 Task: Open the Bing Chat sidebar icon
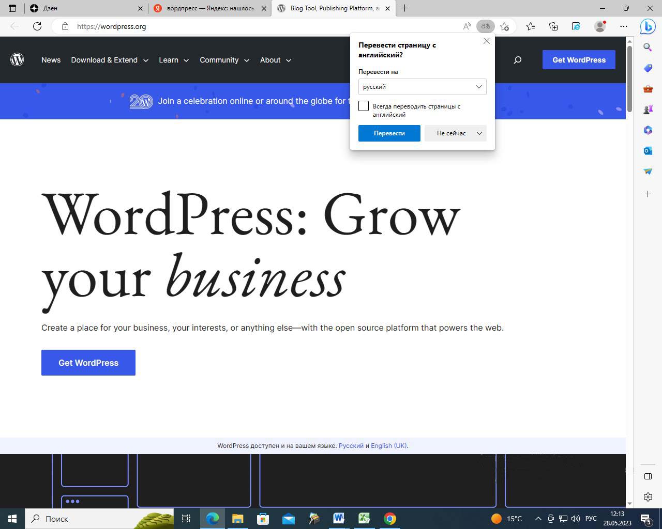coord(648,26)
